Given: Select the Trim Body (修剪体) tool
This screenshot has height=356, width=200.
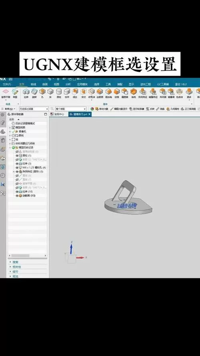Looking at the screenshot, I should pyautogui.click(x=92, y=93).
